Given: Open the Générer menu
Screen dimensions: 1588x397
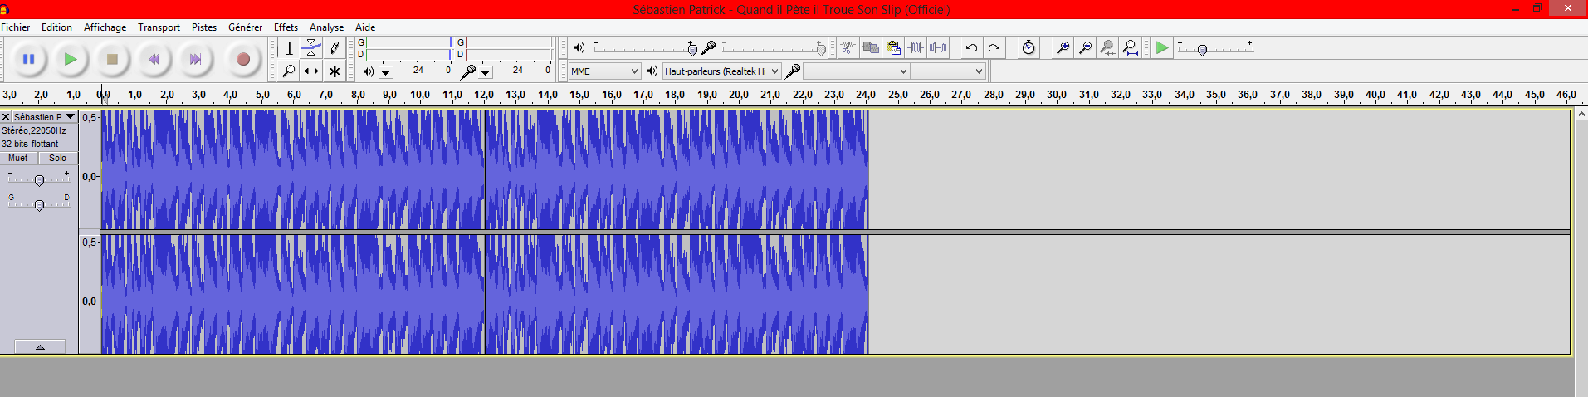Looking at the screenshot, I should click(245, 27).
